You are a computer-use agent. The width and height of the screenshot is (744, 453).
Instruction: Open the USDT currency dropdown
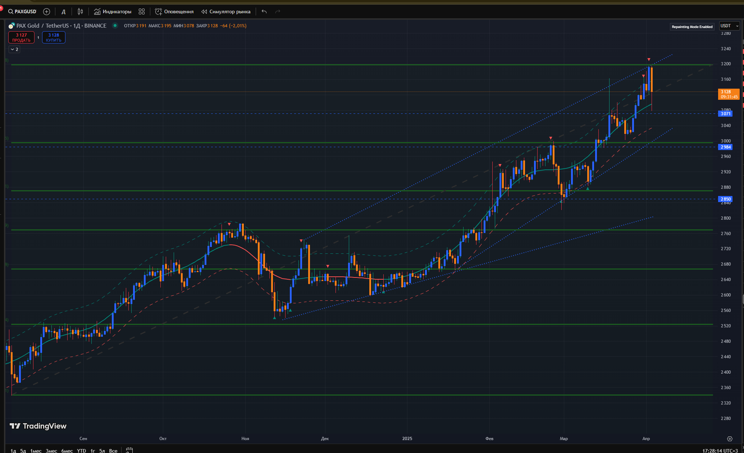point(729,26)
